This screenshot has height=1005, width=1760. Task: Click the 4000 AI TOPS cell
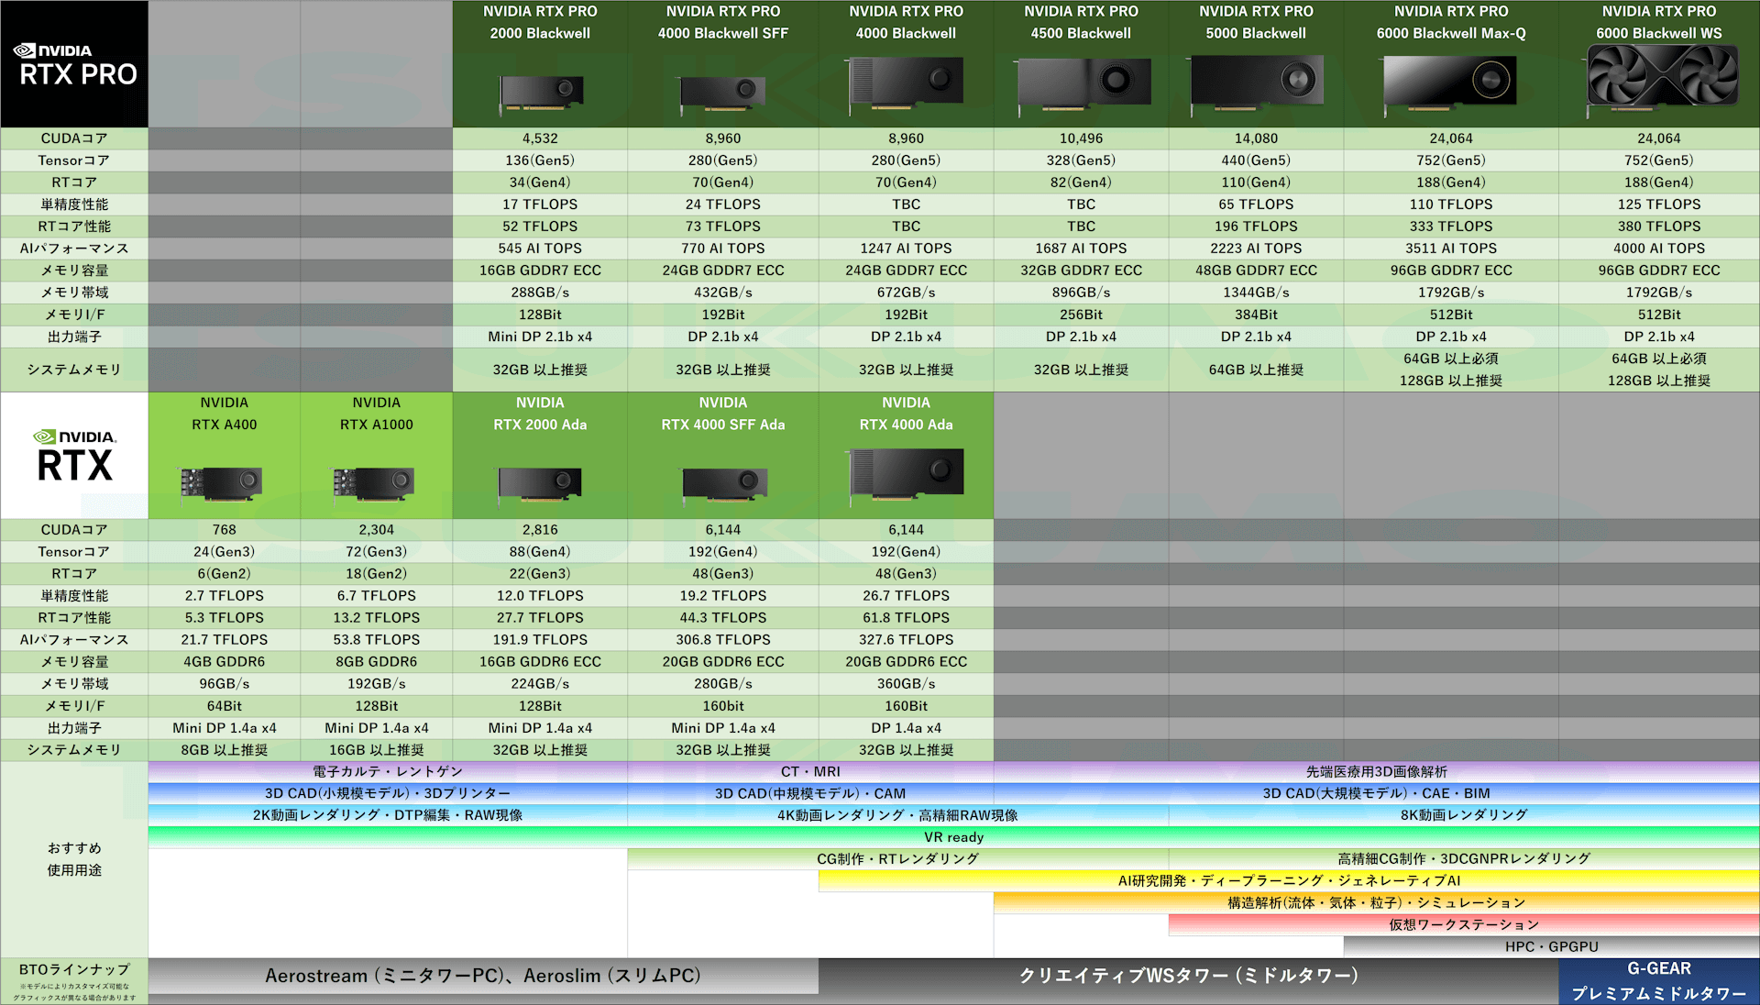[x=1658, y=248]
